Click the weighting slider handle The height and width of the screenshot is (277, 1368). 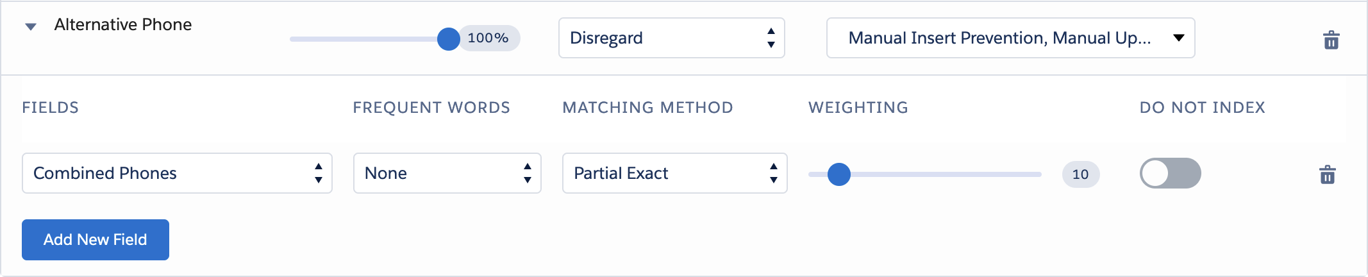click(838, 174)
